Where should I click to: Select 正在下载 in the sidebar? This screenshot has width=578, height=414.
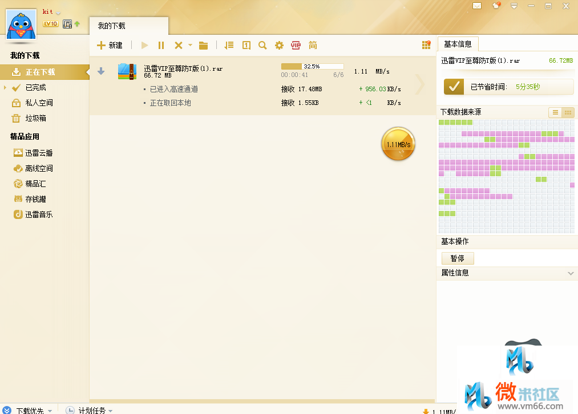[x=45, y=72]
